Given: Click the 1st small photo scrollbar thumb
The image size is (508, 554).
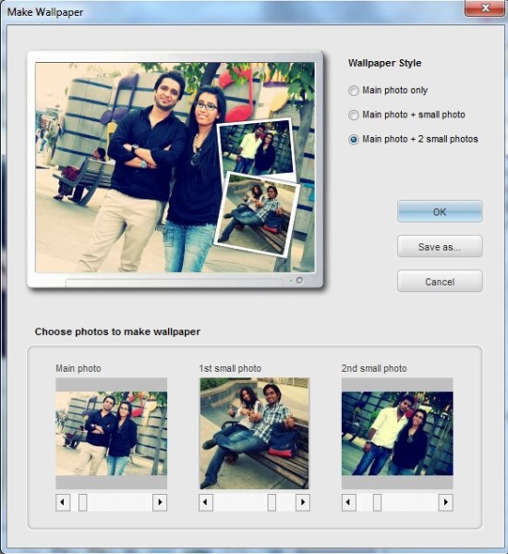Looking at the screenshot, I should pyautogui.click(x=272, y=502).
